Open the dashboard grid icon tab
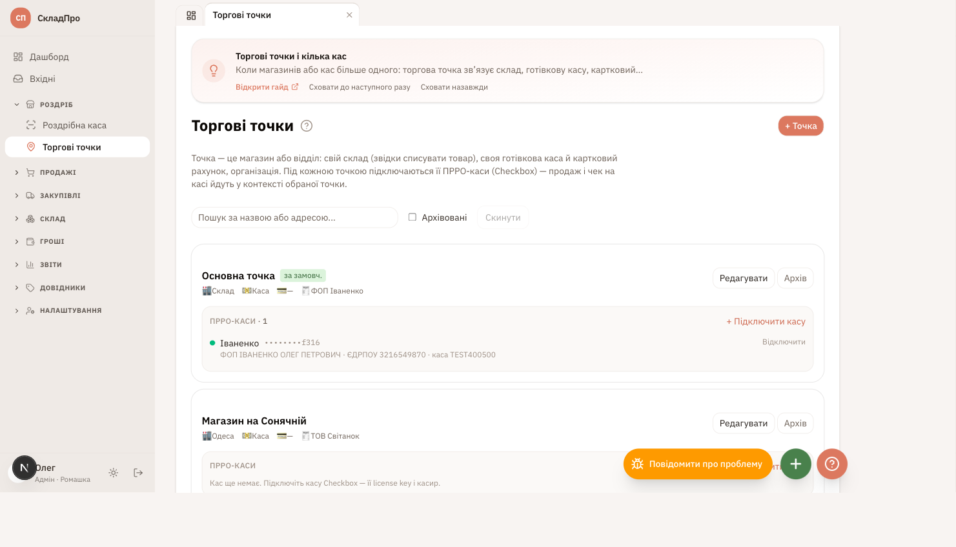956x547 pixels. [x=191, y=15]
